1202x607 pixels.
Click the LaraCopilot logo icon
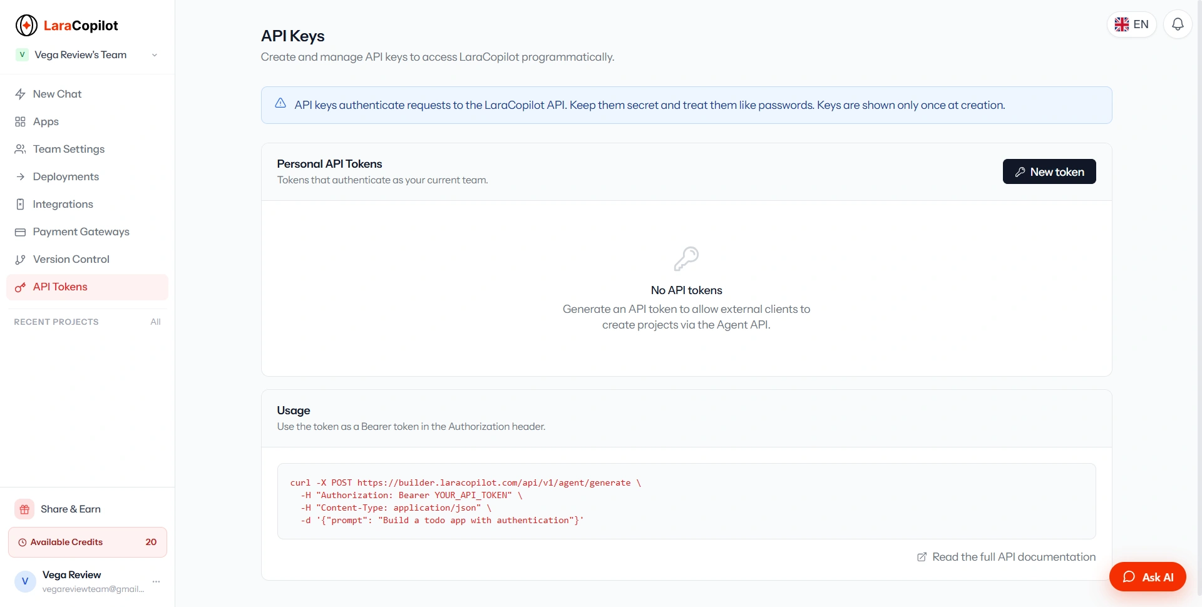(26, 26)
